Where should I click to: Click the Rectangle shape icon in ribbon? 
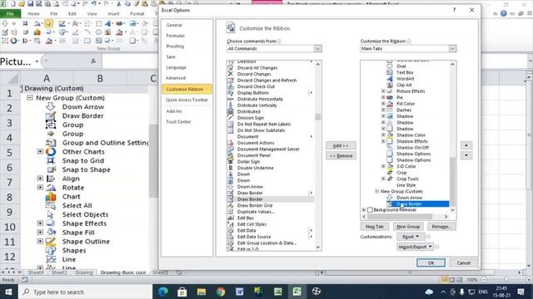click(x=87, y=41)
